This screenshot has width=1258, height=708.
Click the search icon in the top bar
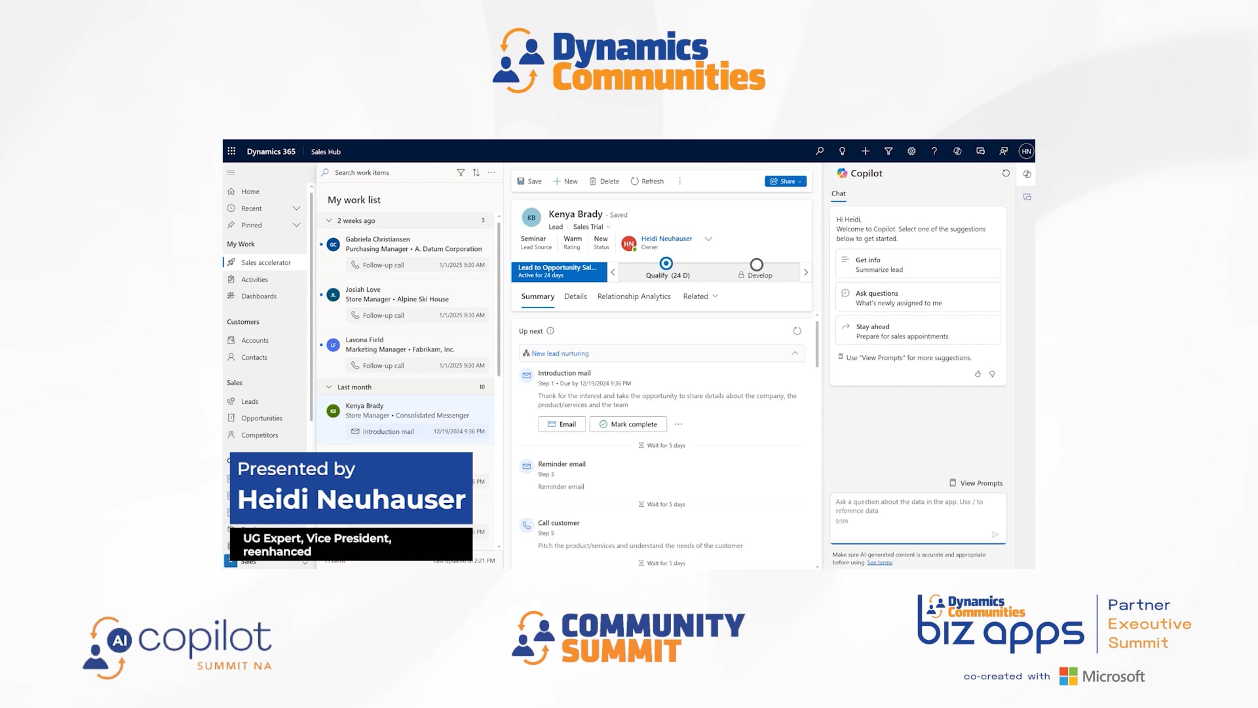pyautogui.click(x=819, y=151)
